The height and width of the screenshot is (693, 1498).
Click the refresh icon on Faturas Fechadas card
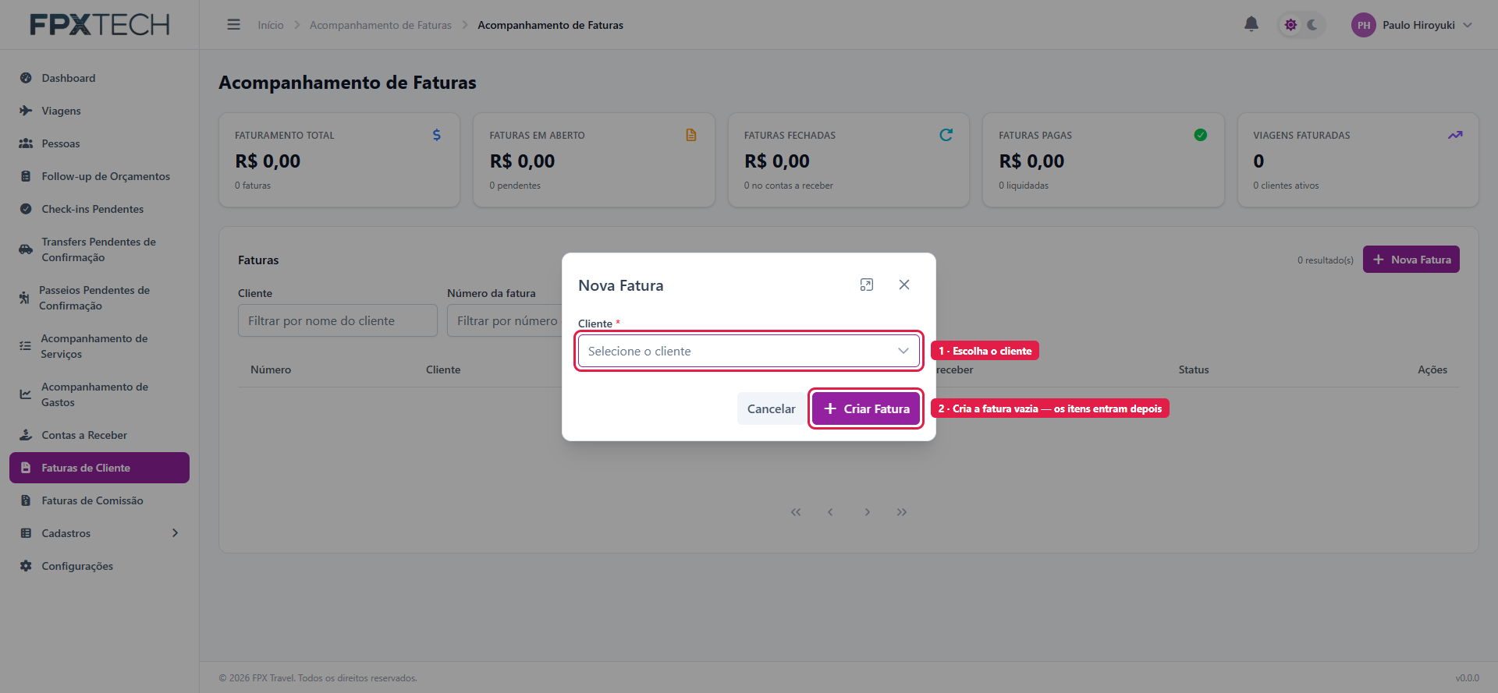pyautogui.click(x=946, y=135)
